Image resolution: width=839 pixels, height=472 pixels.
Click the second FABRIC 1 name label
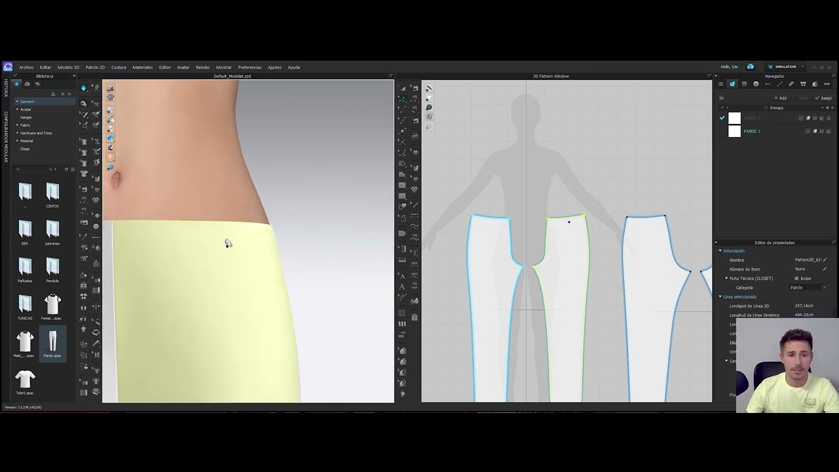(752, 131)
